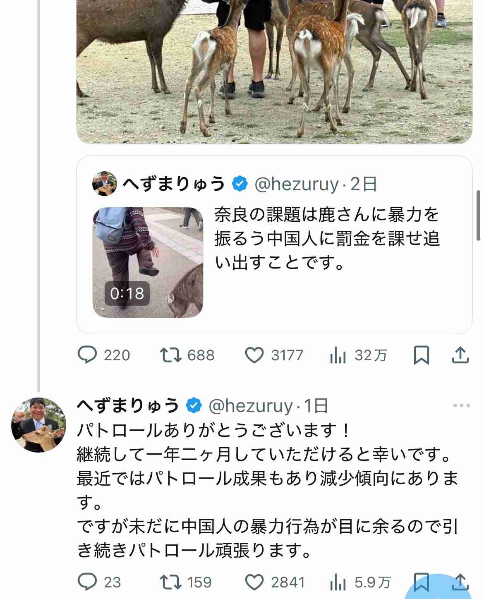Open the lower tweet text about パトロール
The width and height of the screenshot is (484, 599).
[267, 490]
